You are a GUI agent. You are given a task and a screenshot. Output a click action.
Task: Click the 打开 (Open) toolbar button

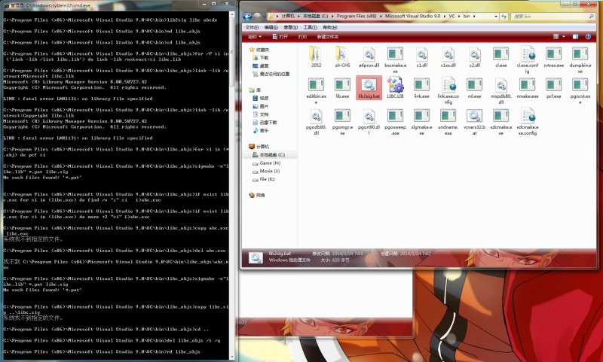(x=280, y=36)
